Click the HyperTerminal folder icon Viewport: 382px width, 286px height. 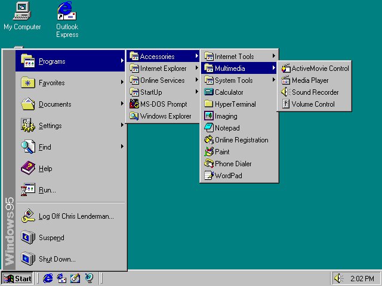pos(209,104)
